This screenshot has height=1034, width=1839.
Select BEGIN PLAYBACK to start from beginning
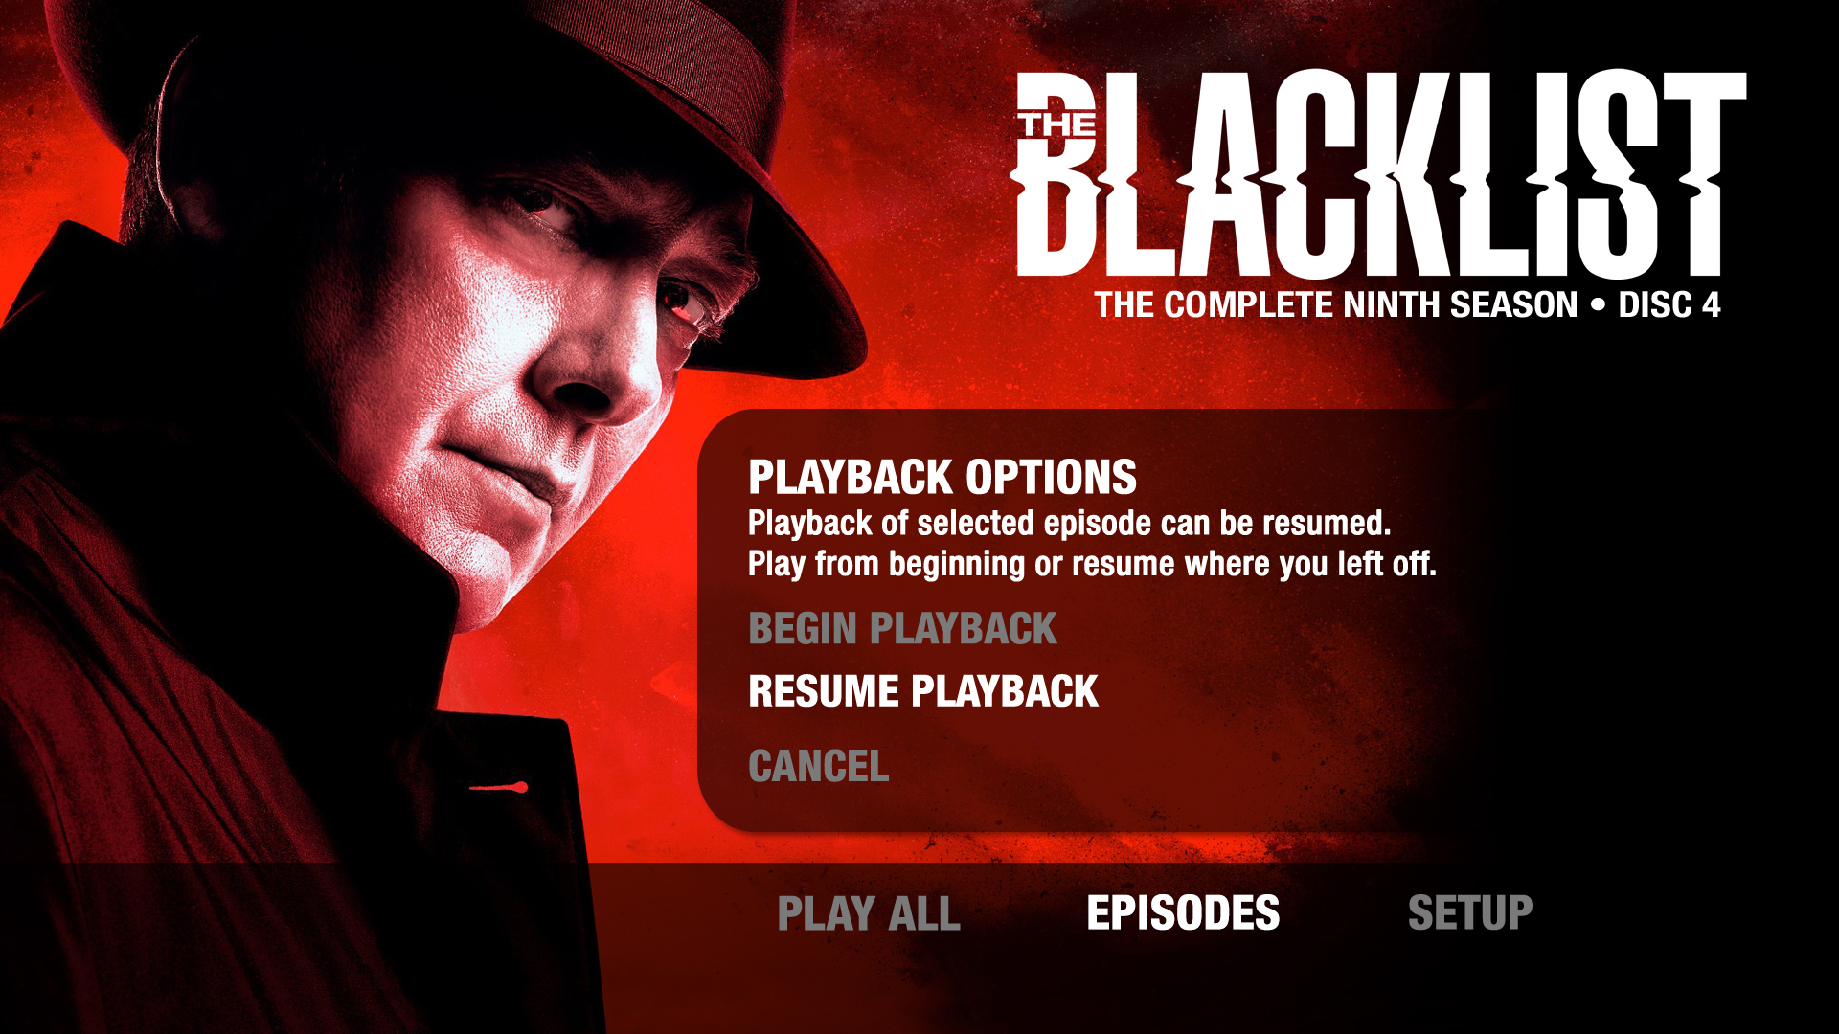902,629
